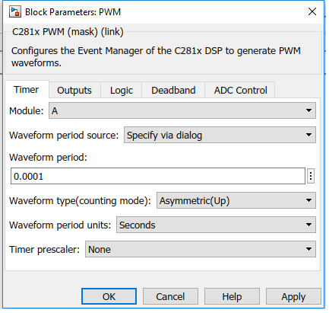Open the three-dot menu beside Waveform period
Viewport: 329px width, 313px height.
pos(311,176)
